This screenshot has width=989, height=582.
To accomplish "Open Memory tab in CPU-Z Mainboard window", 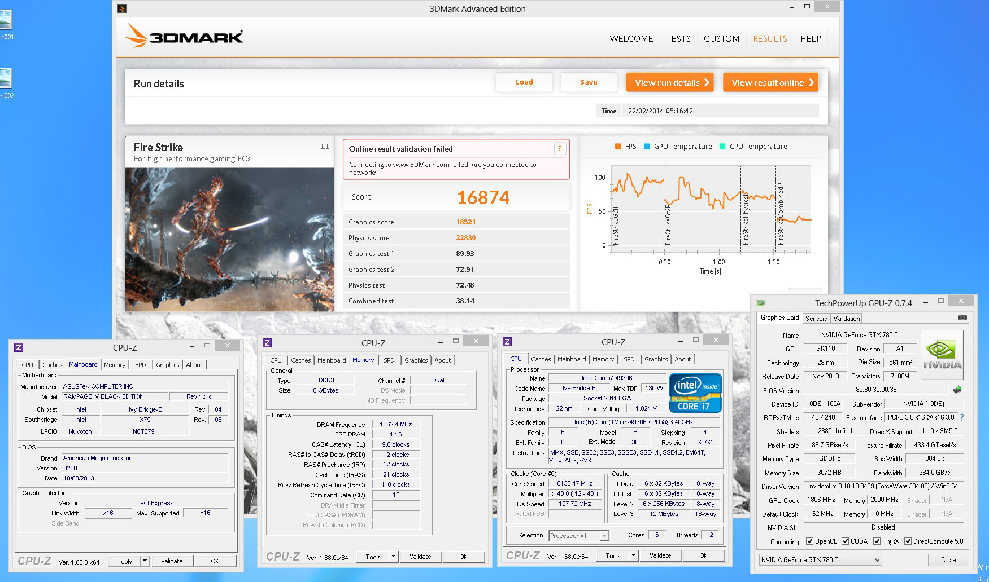I will [115, 365].
